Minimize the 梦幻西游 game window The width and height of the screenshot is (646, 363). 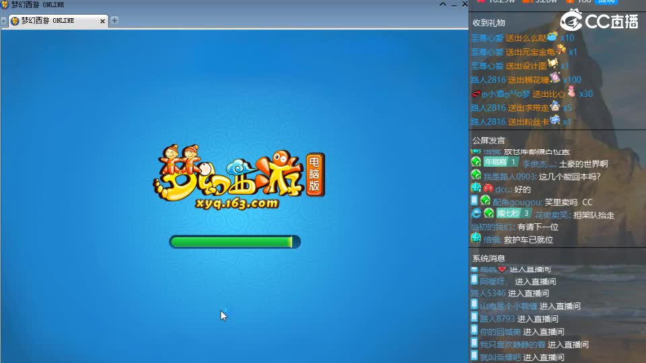pos(454,5)
